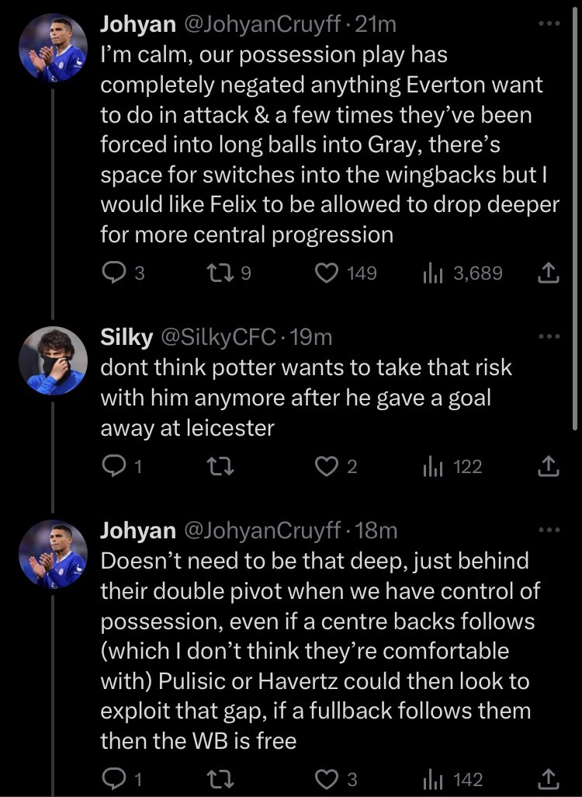Open more options on Johyan's 18m tweet
582x797 pixels.
548,530
